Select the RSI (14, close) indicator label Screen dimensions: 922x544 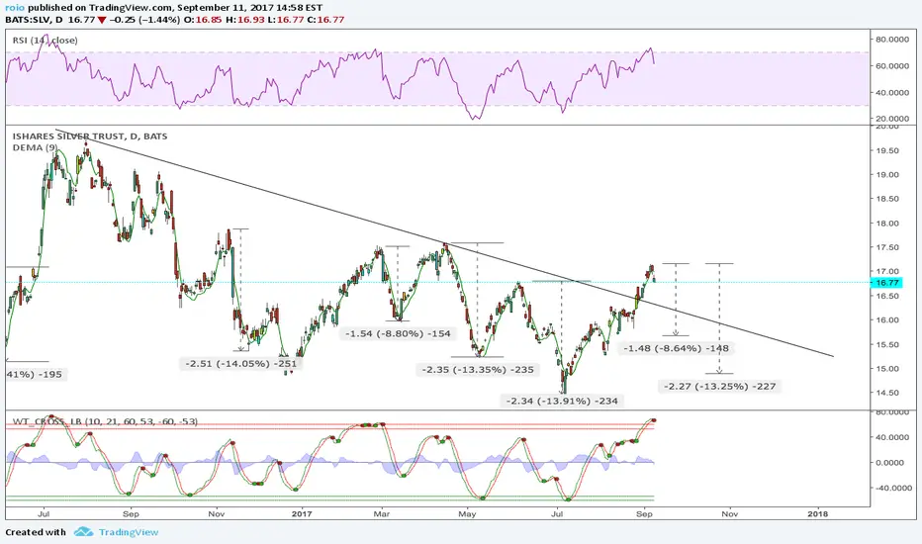(x=45, y=40)
